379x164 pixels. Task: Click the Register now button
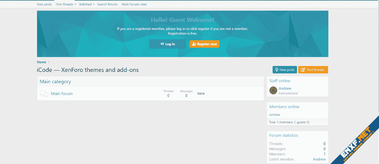tap(205, 44)
